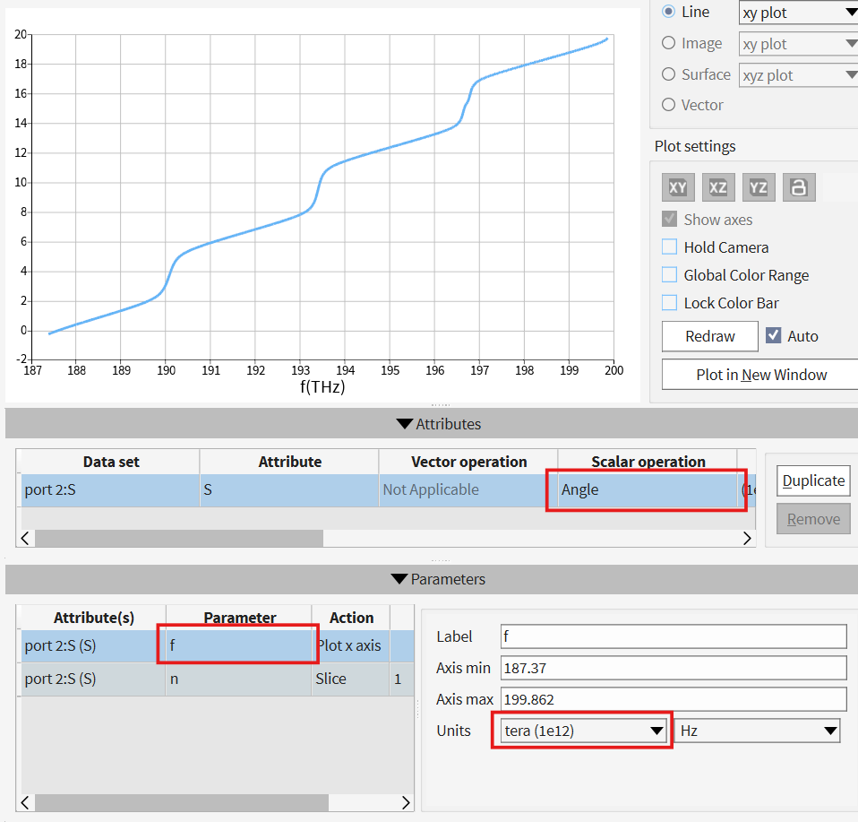Screen dimensions: 858x822
Task: Click the Attributes table horizontal scrollbar thumb
Action: point(179,539)
